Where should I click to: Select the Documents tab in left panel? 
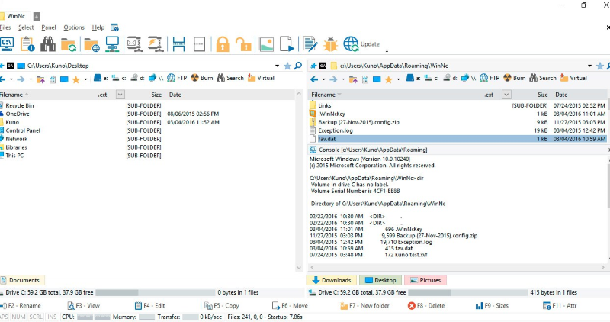pyautogui.click(x=22, y=280)
